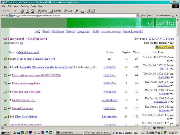
Task: Open the Favorites menu
Action: [x=24, y=6]
